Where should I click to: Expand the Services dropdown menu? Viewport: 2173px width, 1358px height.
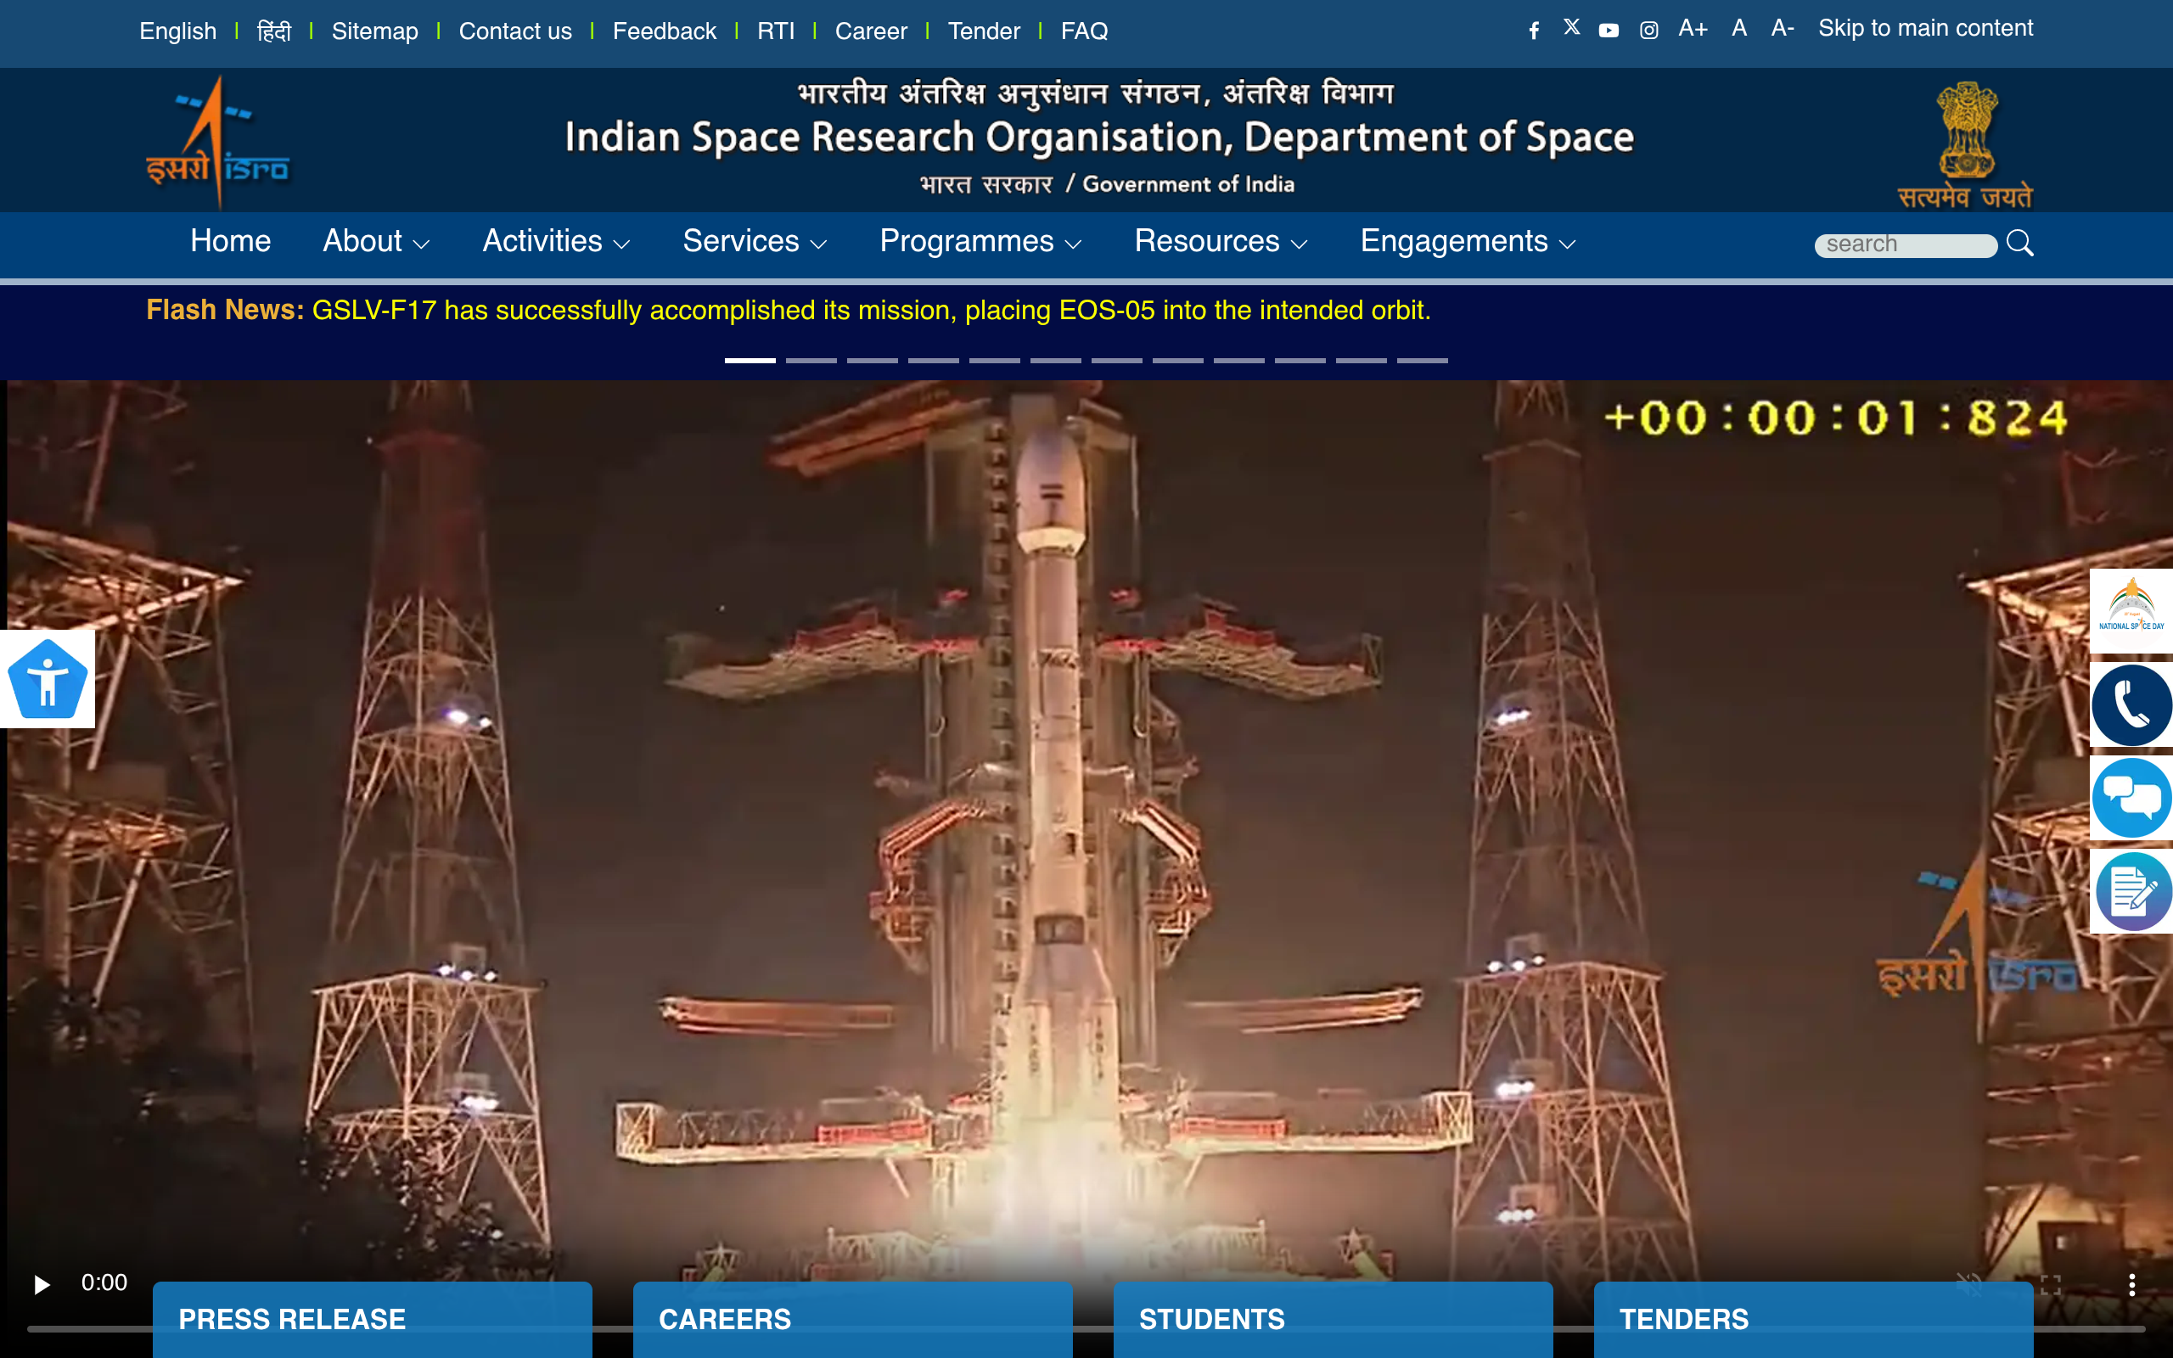(755, 242)
